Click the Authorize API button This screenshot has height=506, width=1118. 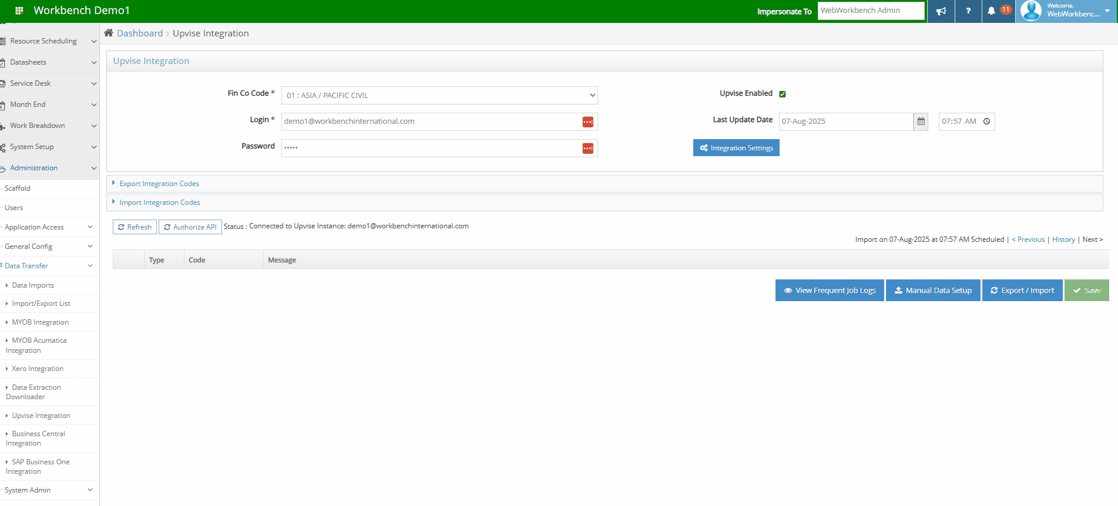coord(190,227)
